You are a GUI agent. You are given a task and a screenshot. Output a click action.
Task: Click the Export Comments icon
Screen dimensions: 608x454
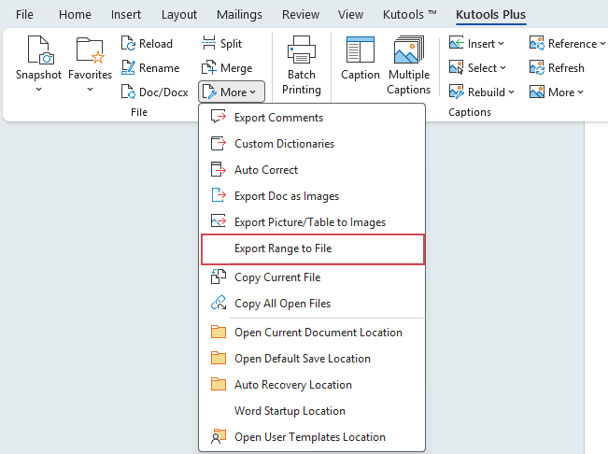tap(219, 117)
